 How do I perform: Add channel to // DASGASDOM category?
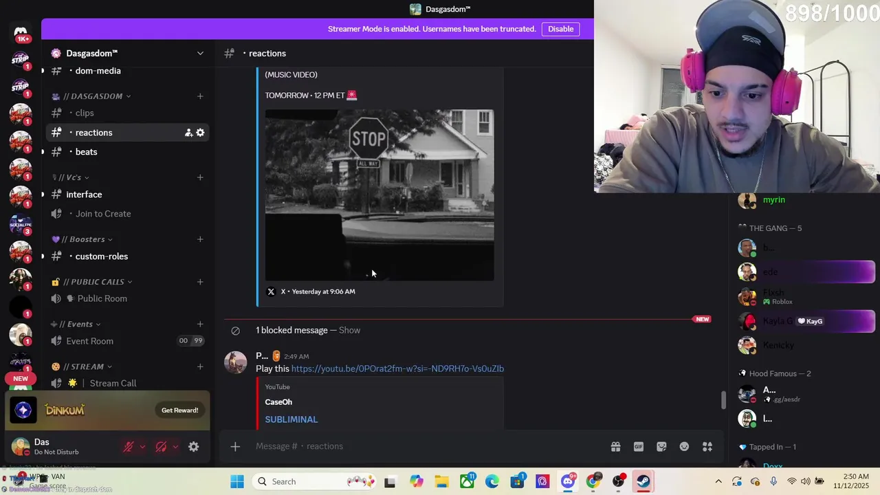(200, 96)
